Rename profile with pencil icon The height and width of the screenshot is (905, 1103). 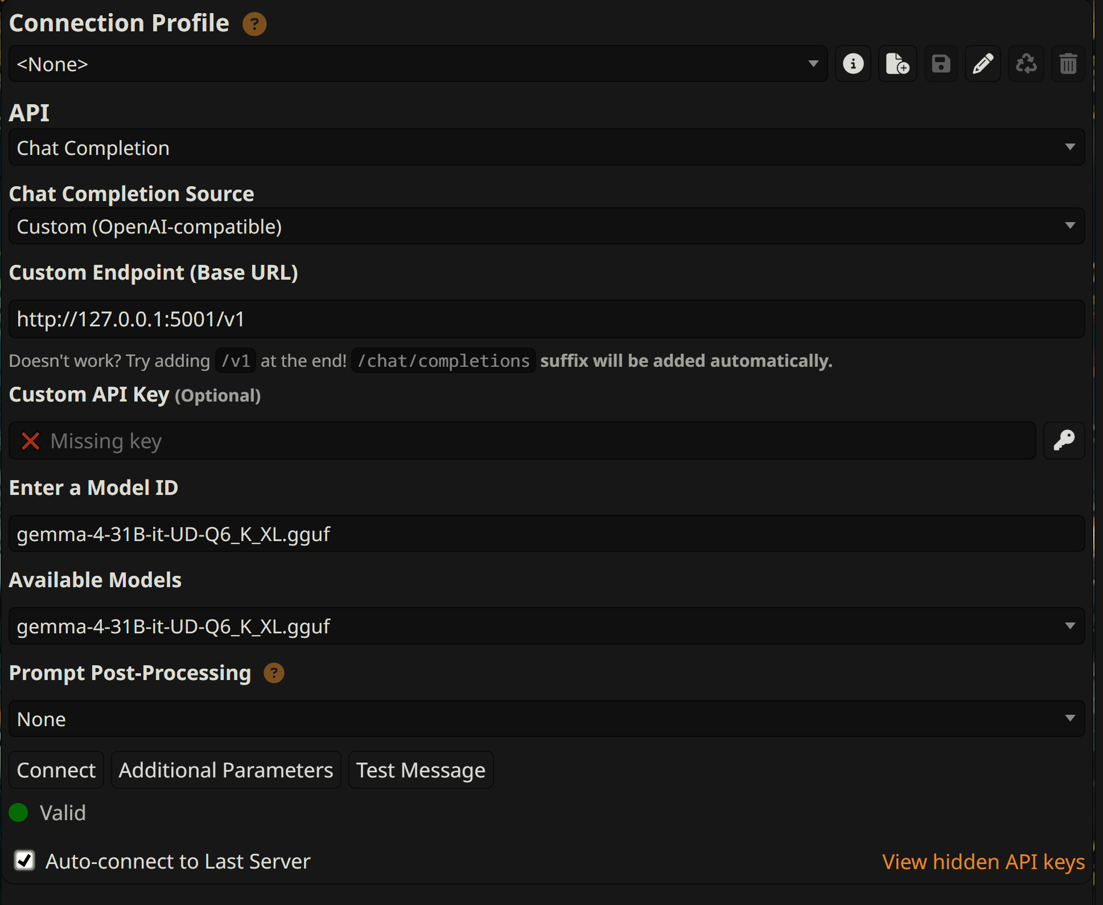point(983,64)
